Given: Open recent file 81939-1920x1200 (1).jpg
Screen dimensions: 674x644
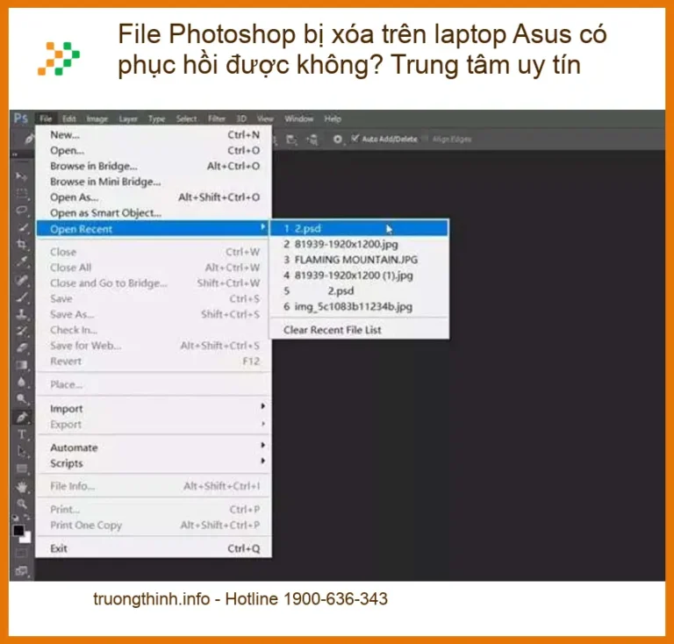Looking at the screenshot, I should click(x=359, y=275).
